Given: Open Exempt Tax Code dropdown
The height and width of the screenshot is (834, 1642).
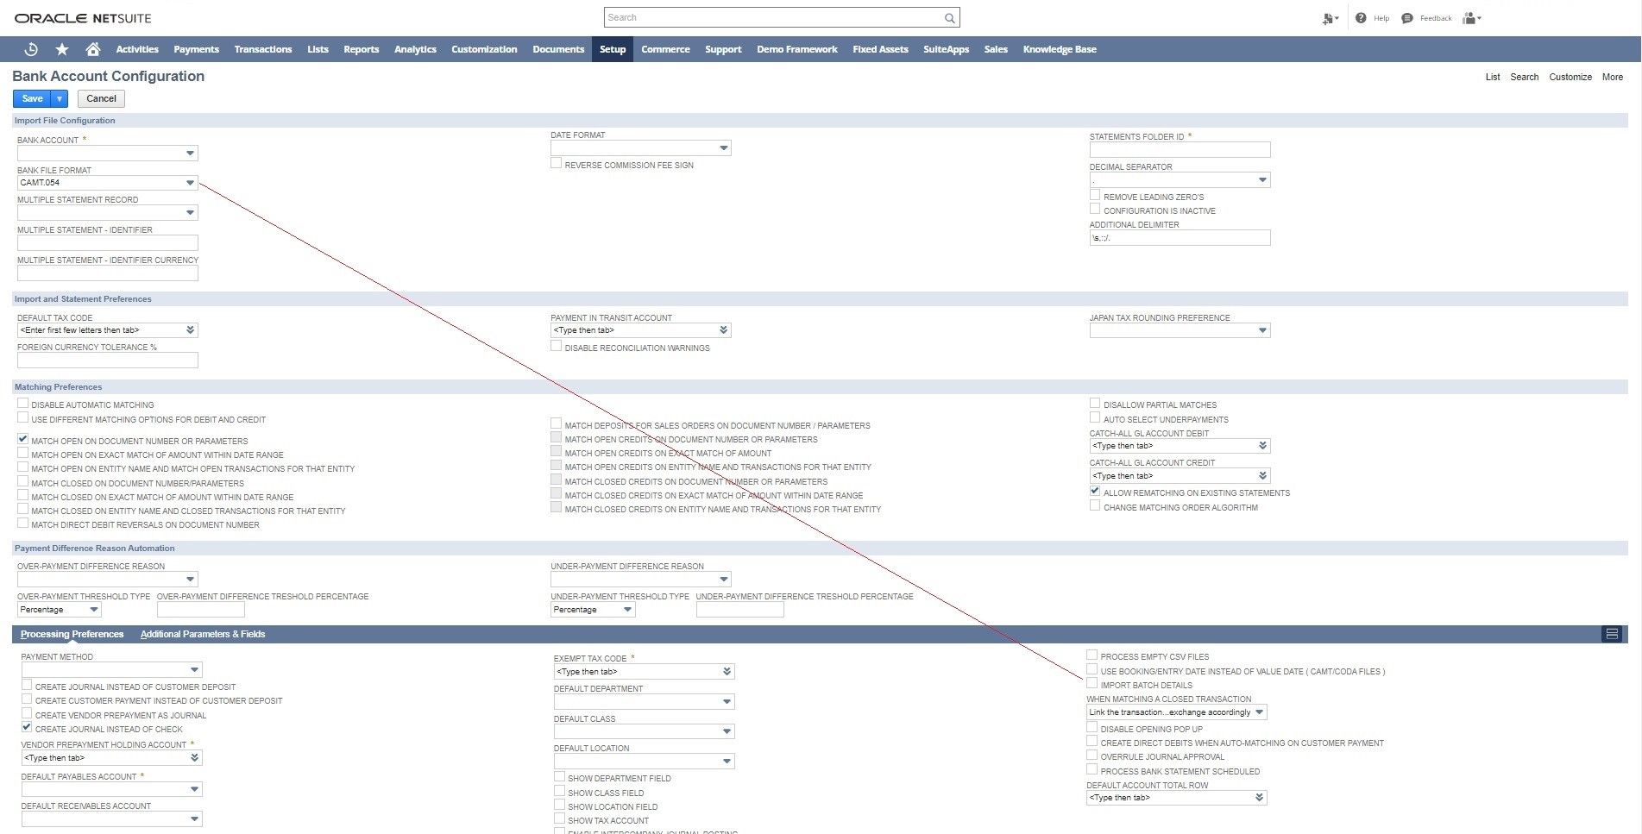Looking at the screenshot, I should (x=727, y=672).
